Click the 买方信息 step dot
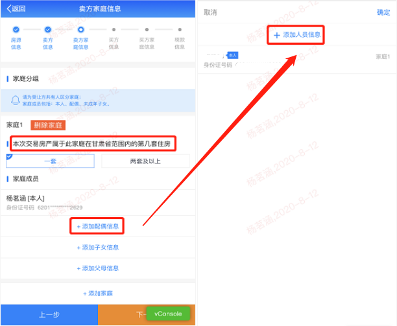 pyautogui.click(x=114, y=30)
